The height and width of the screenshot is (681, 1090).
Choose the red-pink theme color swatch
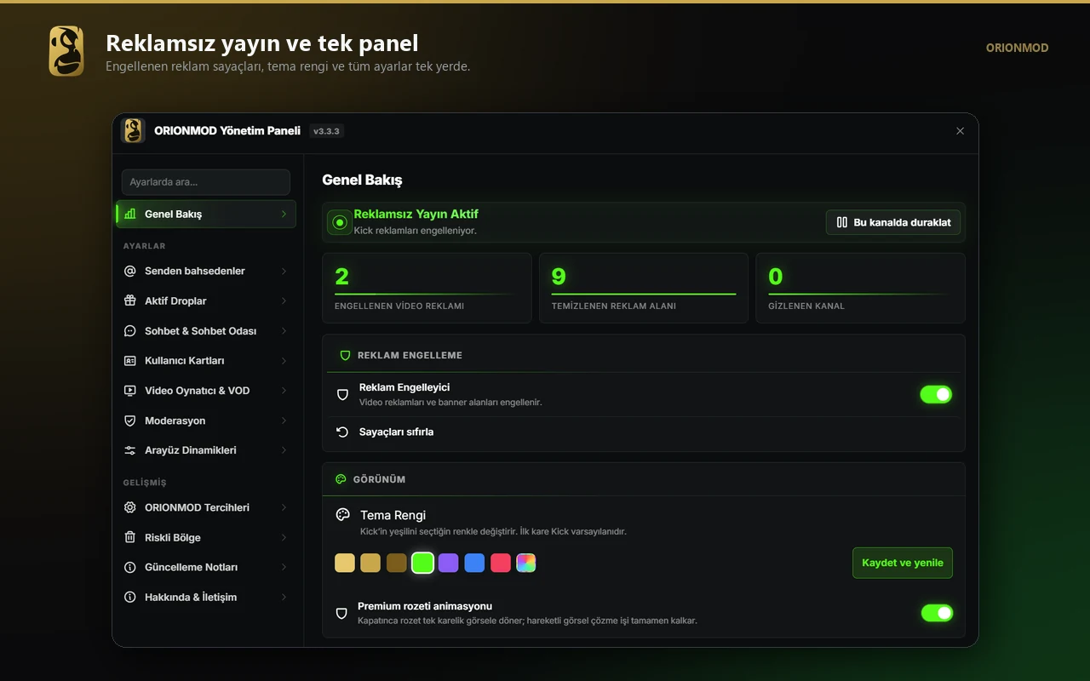(501, 563)
